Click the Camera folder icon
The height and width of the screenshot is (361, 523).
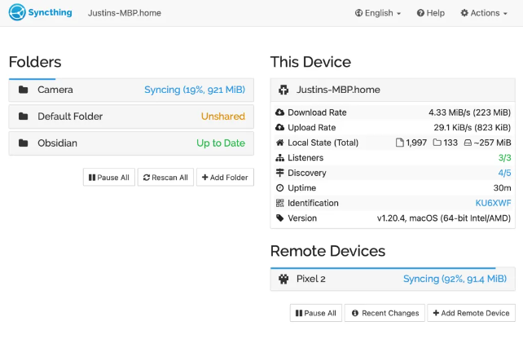[24, 90]
